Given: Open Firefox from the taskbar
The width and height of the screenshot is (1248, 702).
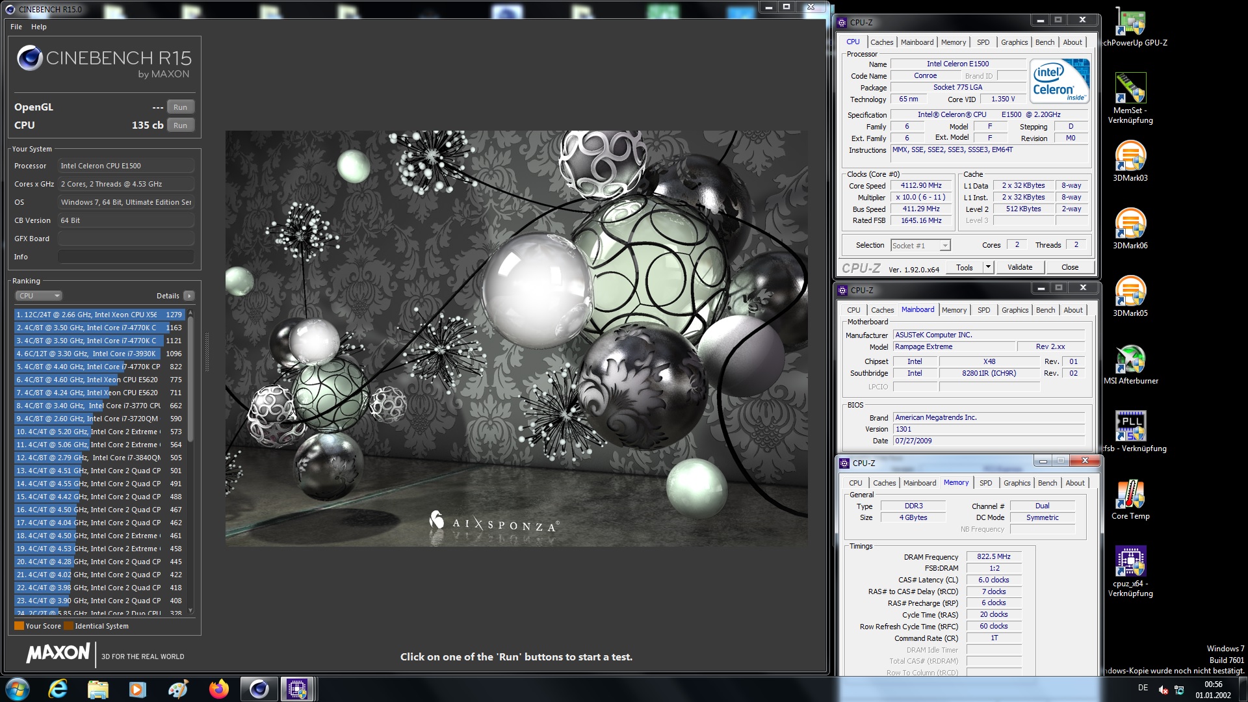Looking at the screenshot, I should 218,689.
